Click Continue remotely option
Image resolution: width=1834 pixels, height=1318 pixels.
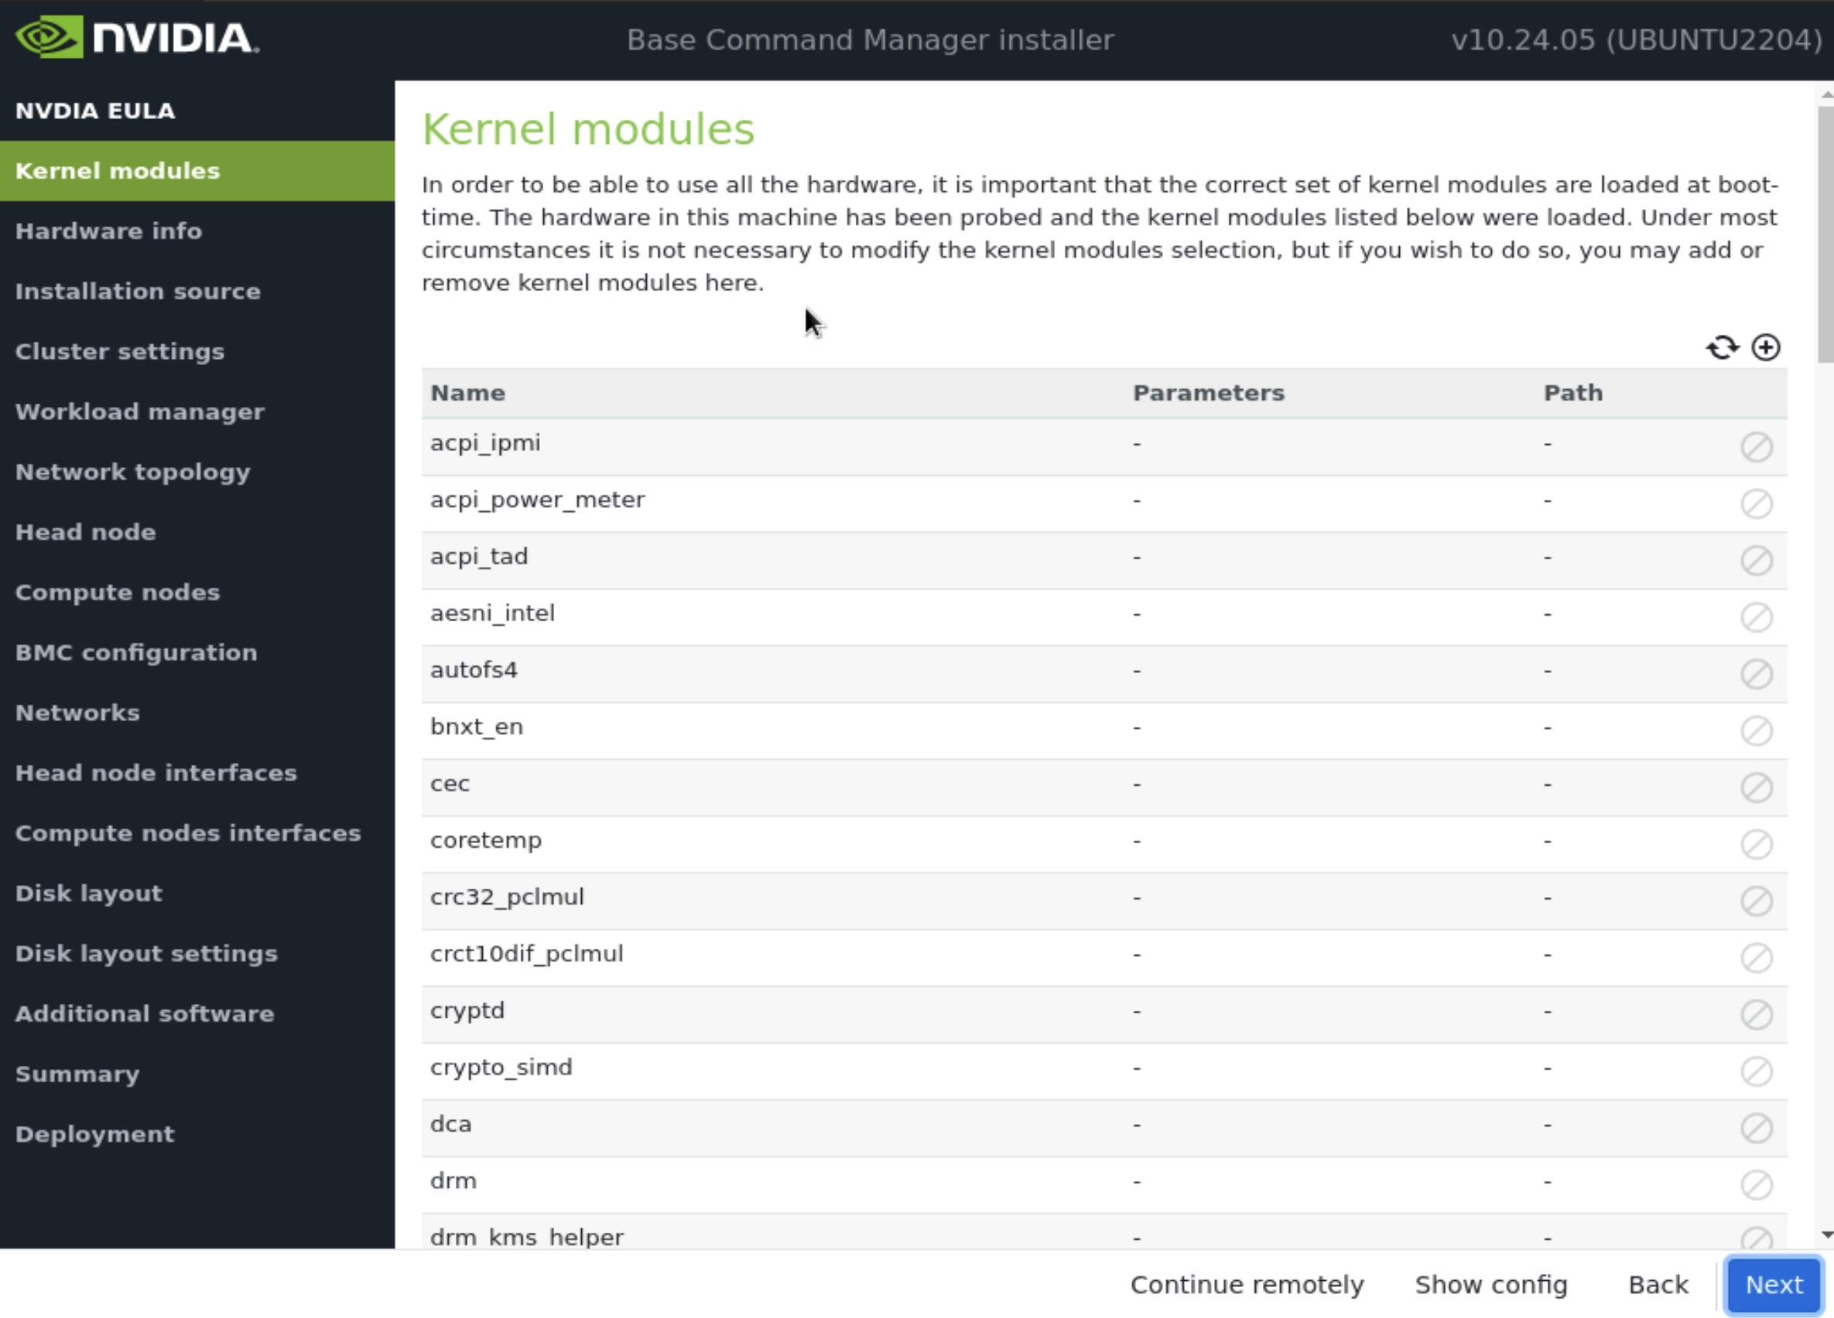click(x=1246, y=1284)
